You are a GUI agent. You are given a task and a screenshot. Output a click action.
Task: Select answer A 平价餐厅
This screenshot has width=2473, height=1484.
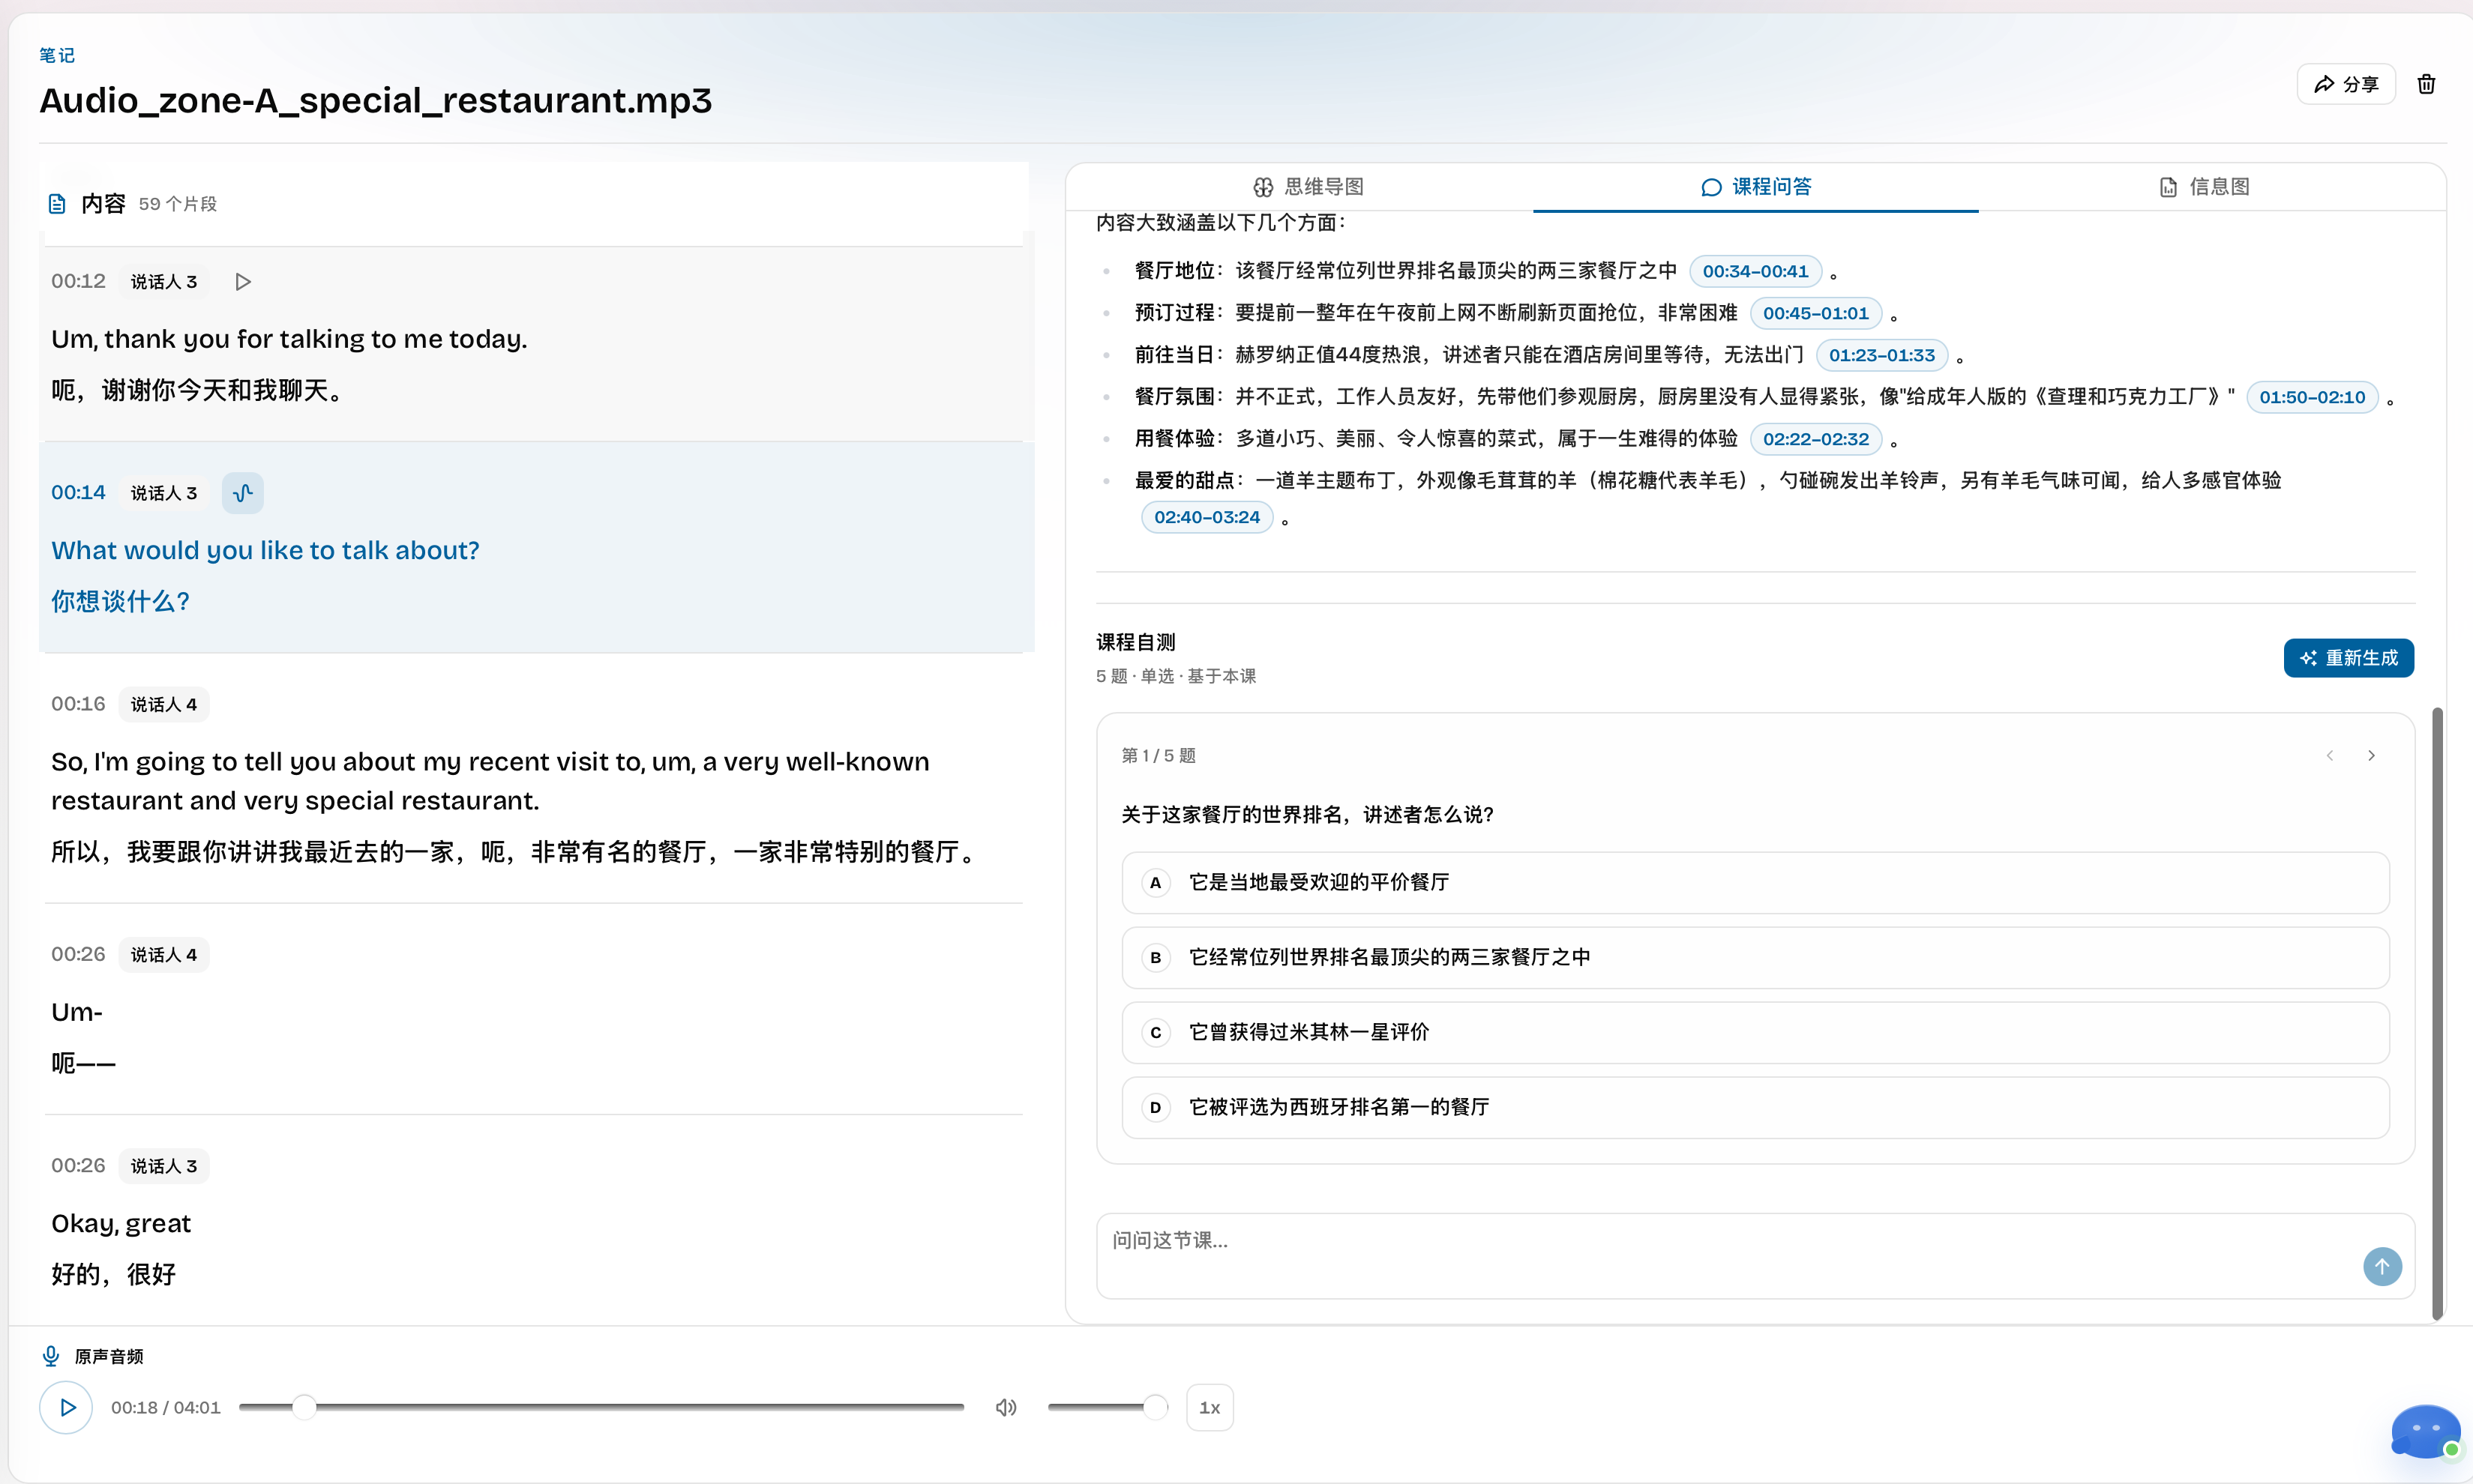(1755, 883)
